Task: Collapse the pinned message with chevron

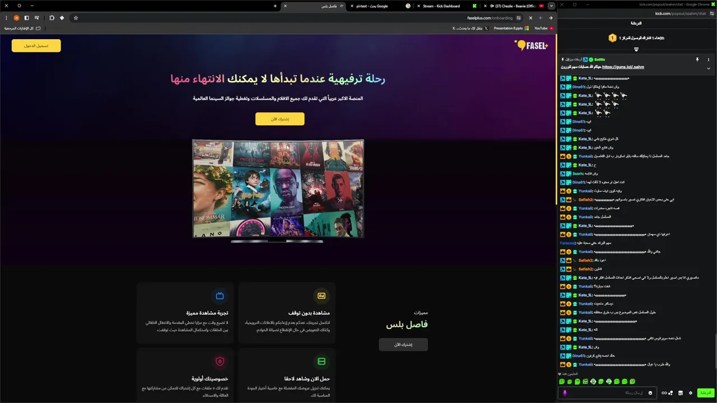Action: point(709,68)
